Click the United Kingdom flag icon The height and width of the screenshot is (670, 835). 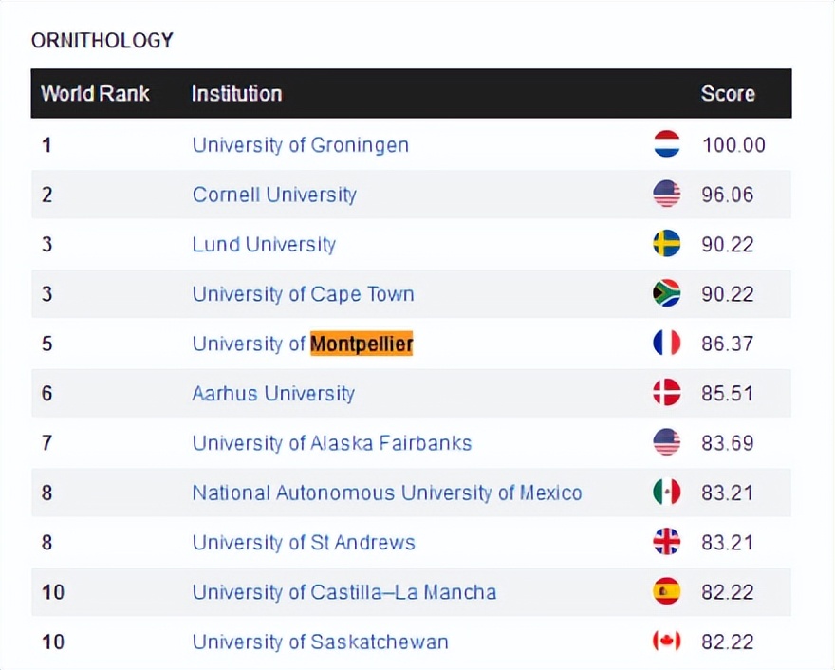tap(667, 542)
